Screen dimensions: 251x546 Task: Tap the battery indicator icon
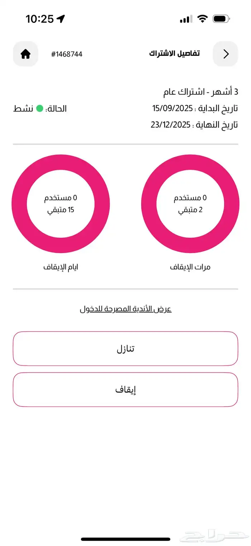pyautogui.click(x=222, y=19)
